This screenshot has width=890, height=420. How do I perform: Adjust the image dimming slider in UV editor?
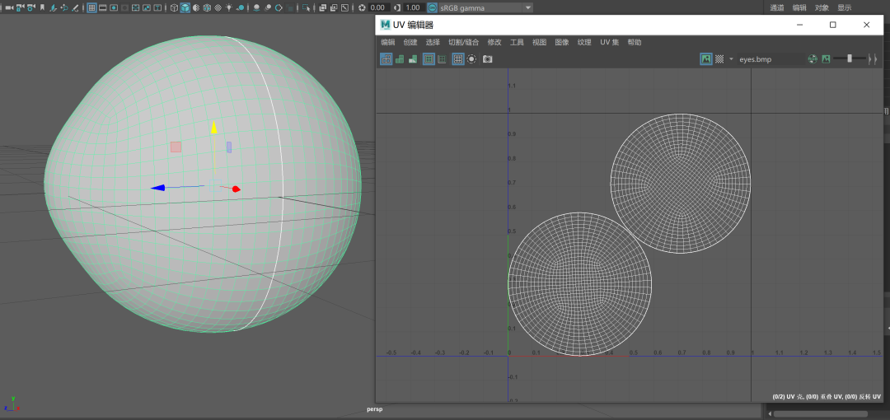[x=849, y=59]
